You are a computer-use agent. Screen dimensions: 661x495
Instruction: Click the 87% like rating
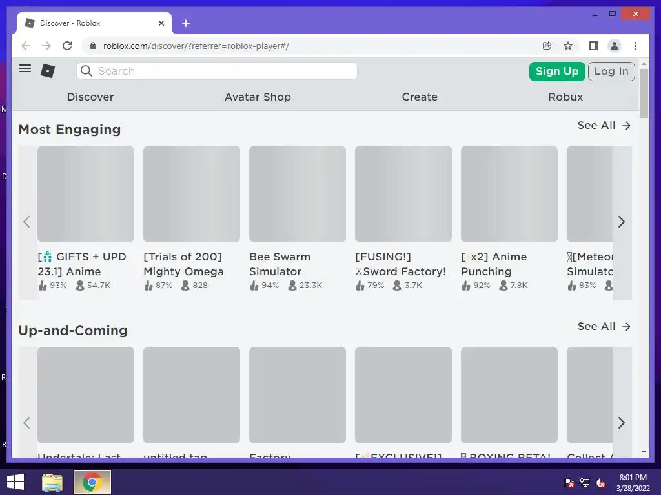[159, 286]
